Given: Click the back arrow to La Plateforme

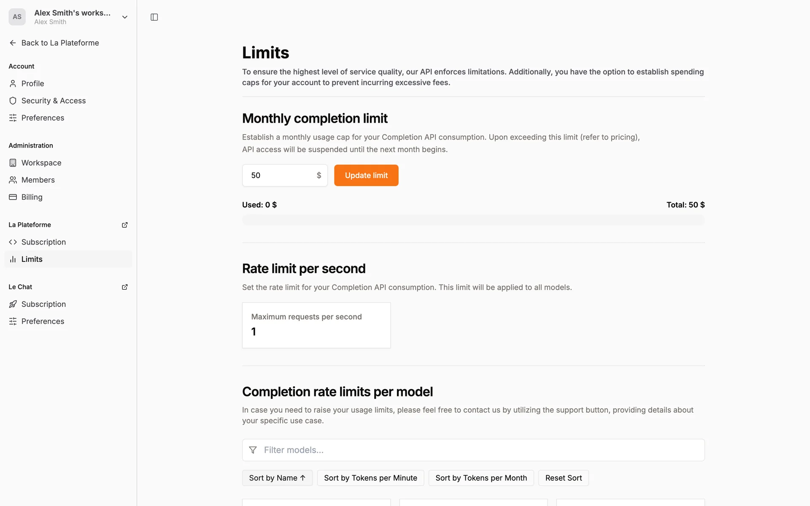Looking at the screenshot, I should 13,43.
